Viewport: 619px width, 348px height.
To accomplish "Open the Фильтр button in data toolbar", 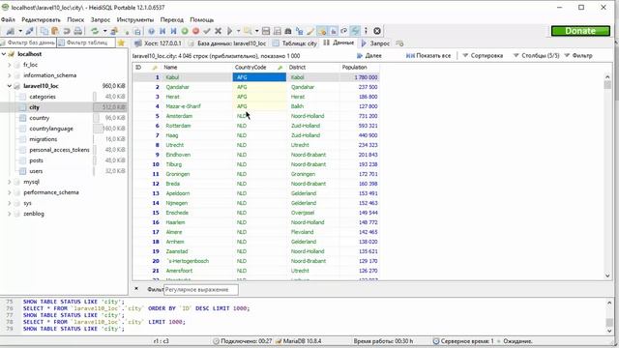I will point(578,56).
